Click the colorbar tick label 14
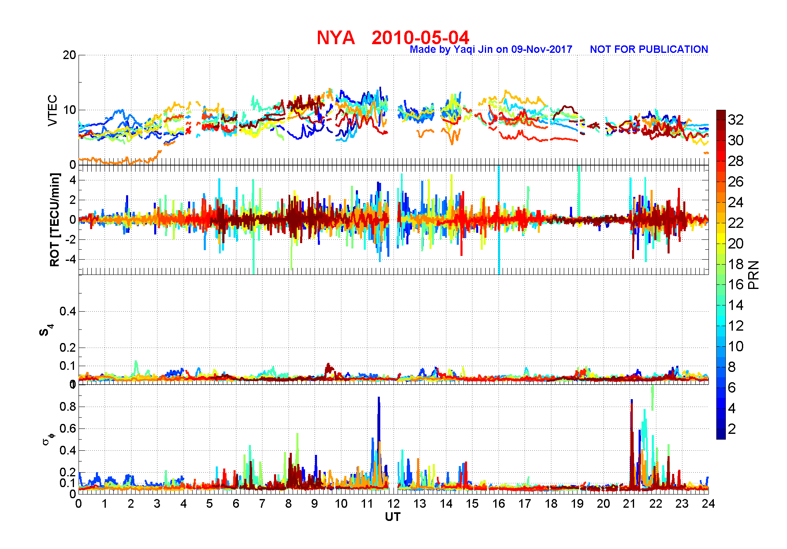This screenshot has height=549, width=787. point(736,305)
